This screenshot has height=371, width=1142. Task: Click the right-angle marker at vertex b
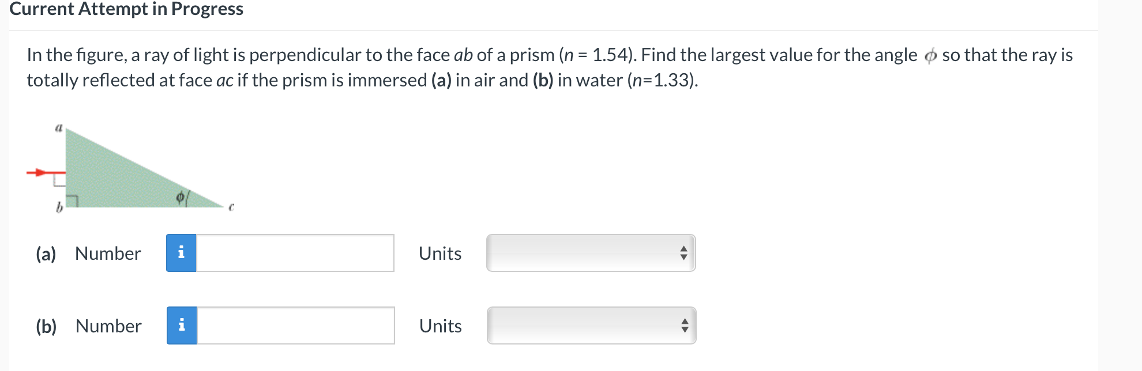click(x=72, y=201)
